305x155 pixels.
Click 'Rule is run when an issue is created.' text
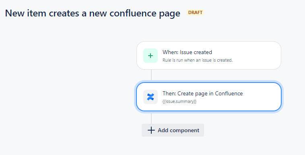pyautogui.click(x=198, y=60)
